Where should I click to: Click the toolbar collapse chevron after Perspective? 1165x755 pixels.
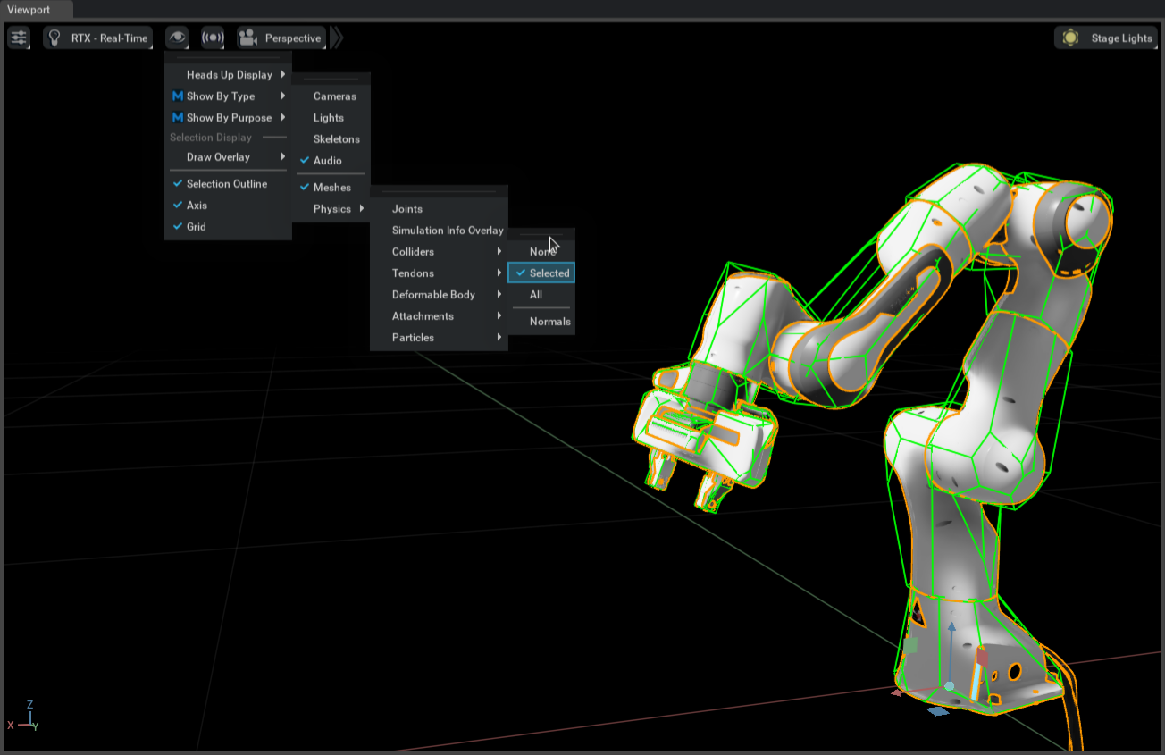pos(337,38)
